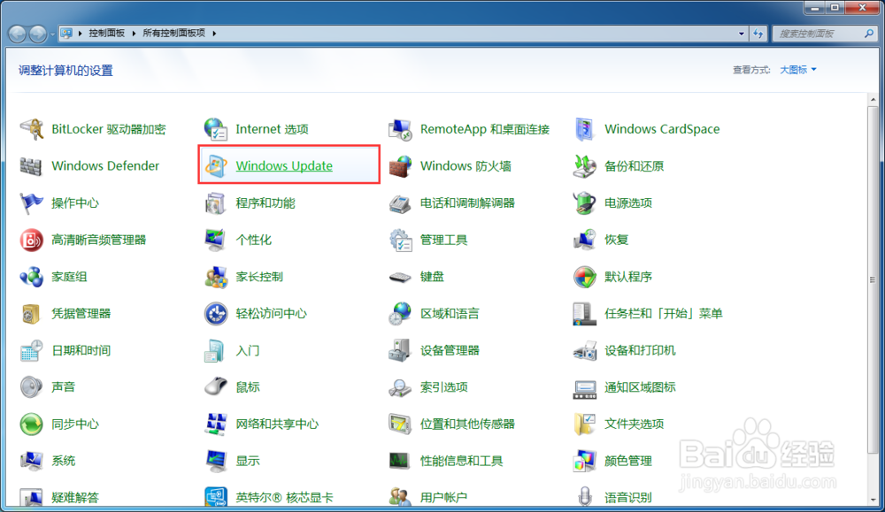This screenshot has height=512, width=885.
Task: Open the 颜色管理 icon
Action: click(x=585, y=462)
